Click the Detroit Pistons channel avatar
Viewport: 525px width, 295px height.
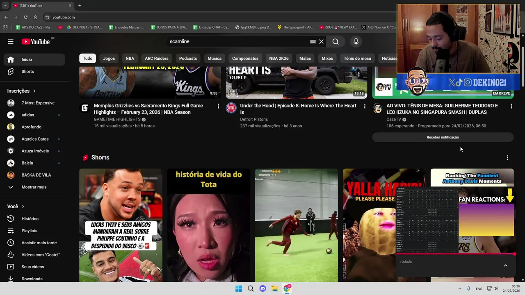click(x=231, y=108)
